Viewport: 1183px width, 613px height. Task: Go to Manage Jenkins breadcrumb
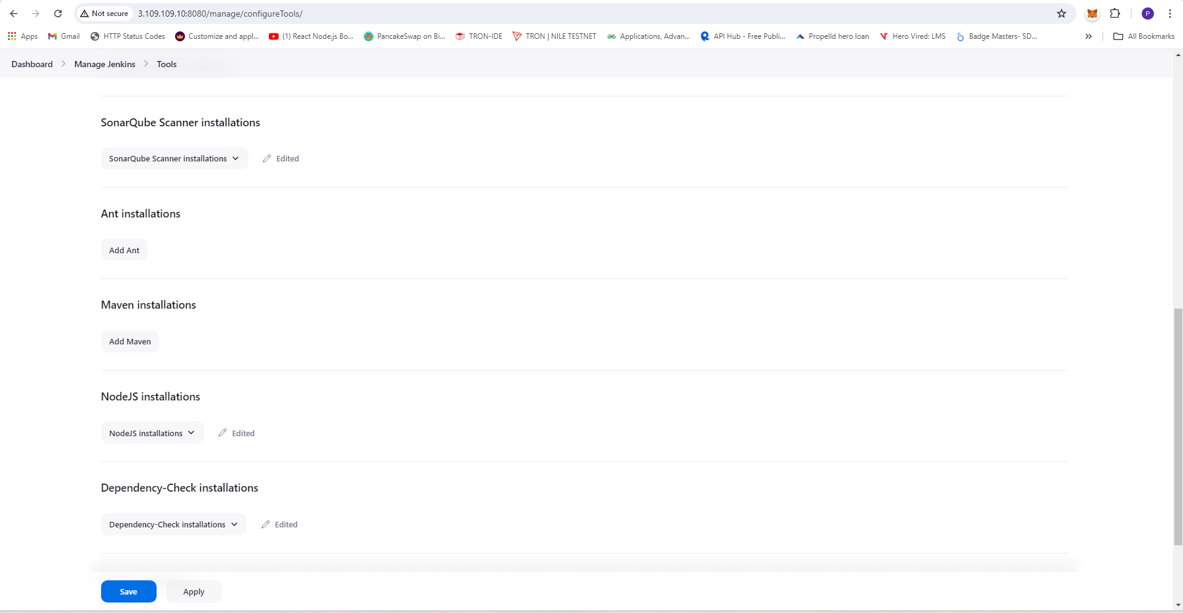point(105,64)
